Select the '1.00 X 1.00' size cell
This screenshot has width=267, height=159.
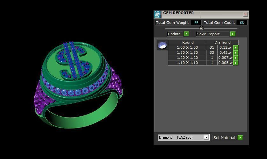187,48
